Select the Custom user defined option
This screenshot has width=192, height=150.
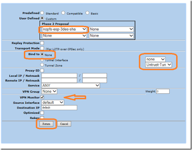click(42, 18)
